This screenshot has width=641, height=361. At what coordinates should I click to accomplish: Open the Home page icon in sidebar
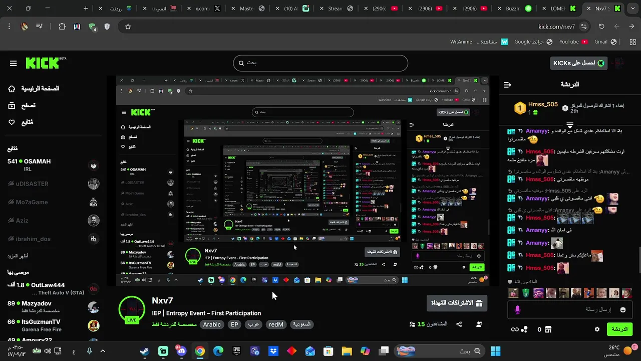12,89
